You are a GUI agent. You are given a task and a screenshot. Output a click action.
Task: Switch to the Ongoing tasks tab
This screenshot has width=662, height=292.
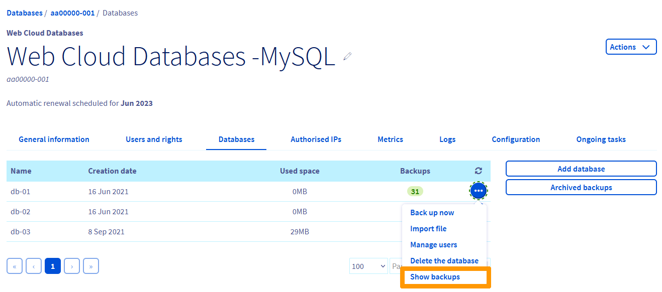tap(601, 139)
